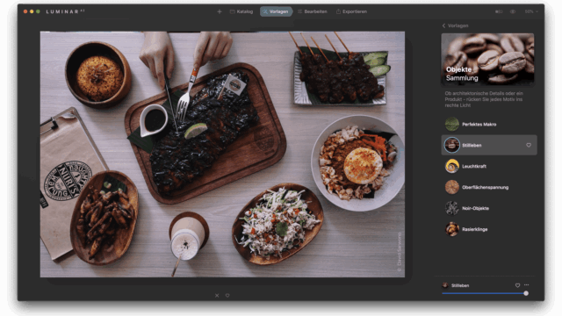Open the Katalog tab

[x=241, y=11]
